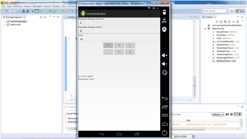Image resolution: width=247 pixels, height=139 pixels.
Task: Click the upload arrow toolbar icon
Action: (x=24, y=11)
